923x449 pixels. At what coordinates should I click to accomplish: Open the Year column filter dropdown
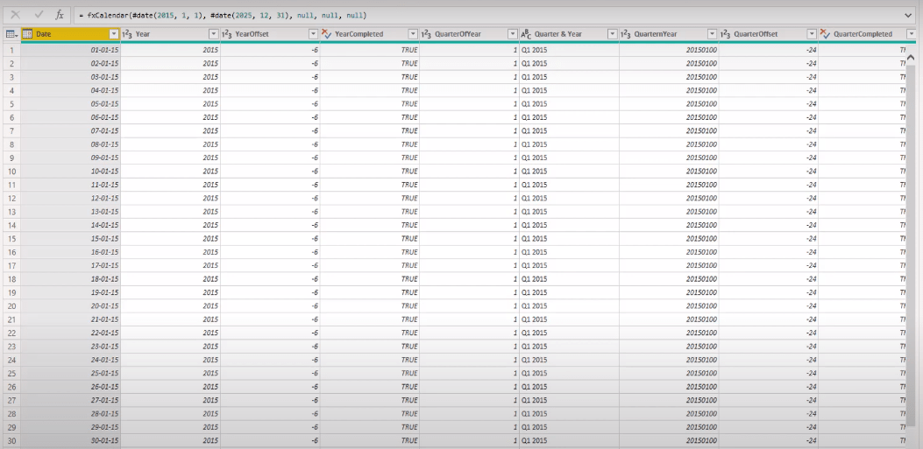click(x=213, y=34)
